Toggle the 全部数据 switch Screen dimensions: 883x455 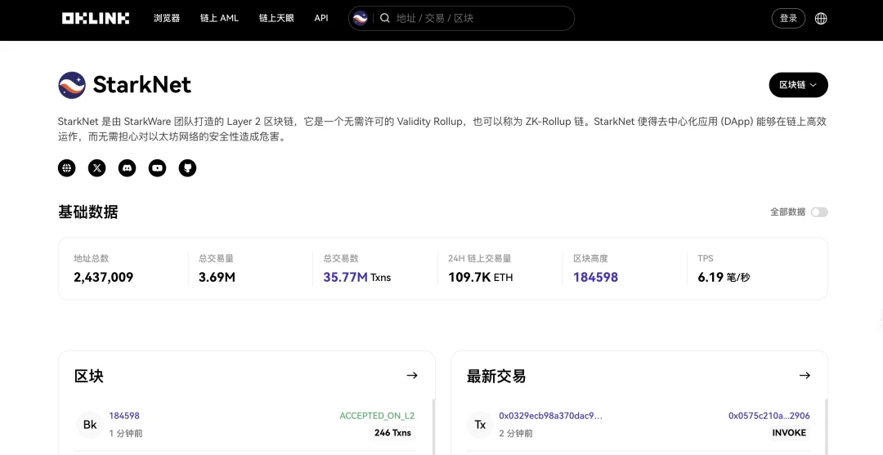tap(818, 212)
